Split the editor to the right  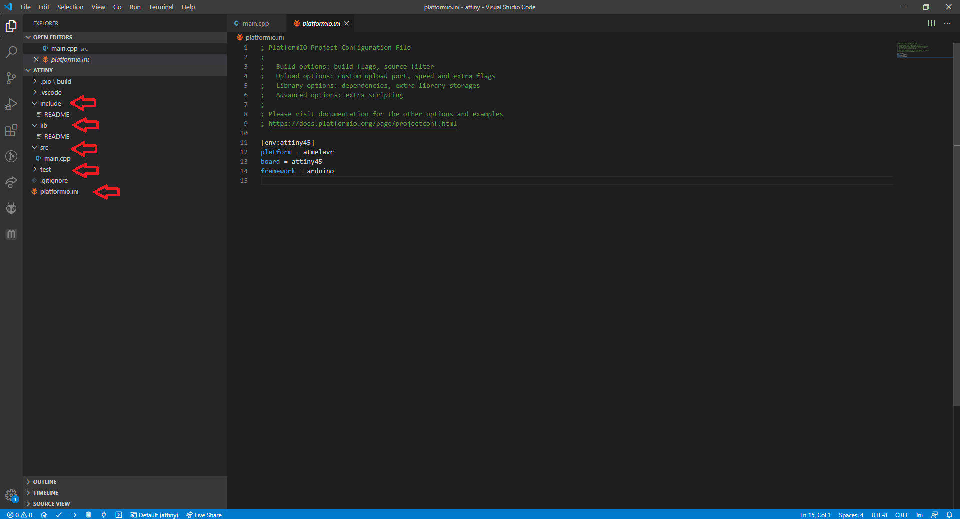point(931,23)
